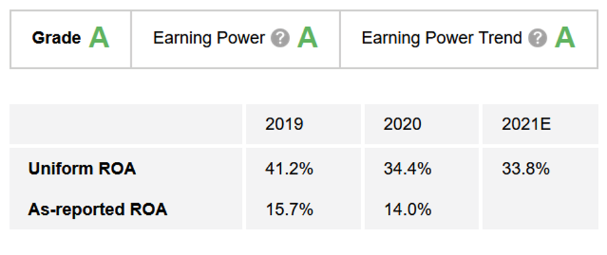Open the Earning Power Trend help icon
The image size is (607, 255).
(538, 38)
